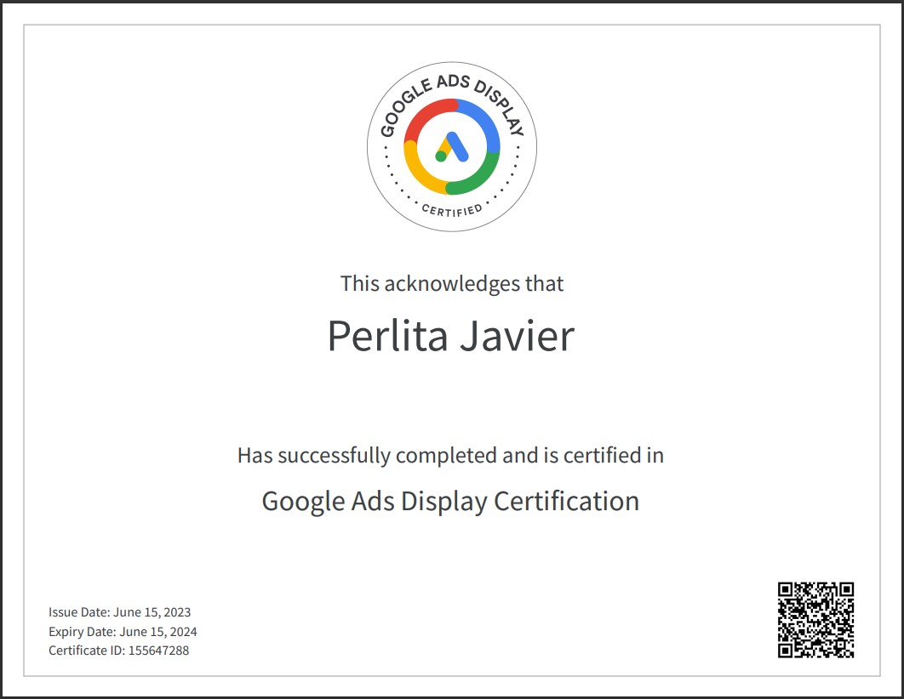The width and height of the screenshot is (904, 699).
Task: Click the Google Ads Display certification badge
Action: click(x=451, y=146)
